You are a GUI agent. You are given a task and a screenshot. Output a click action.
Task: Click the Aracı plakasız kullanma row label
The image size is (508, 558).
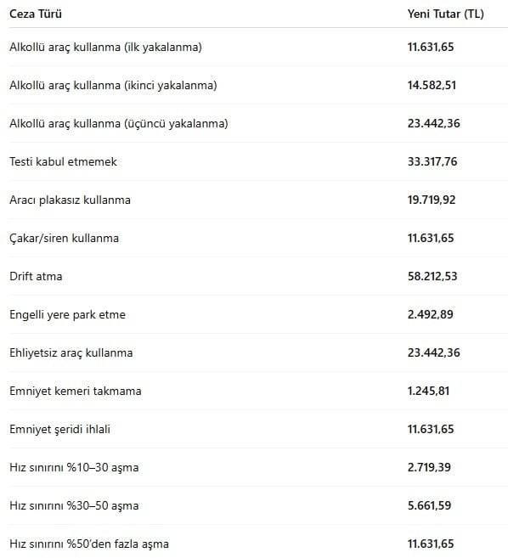tap(70, 200)
